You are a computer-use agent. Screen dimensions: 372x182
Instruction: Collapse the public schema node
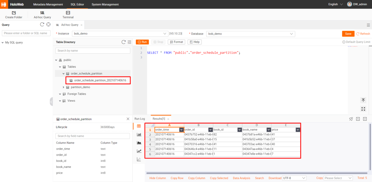pos(56,60)
